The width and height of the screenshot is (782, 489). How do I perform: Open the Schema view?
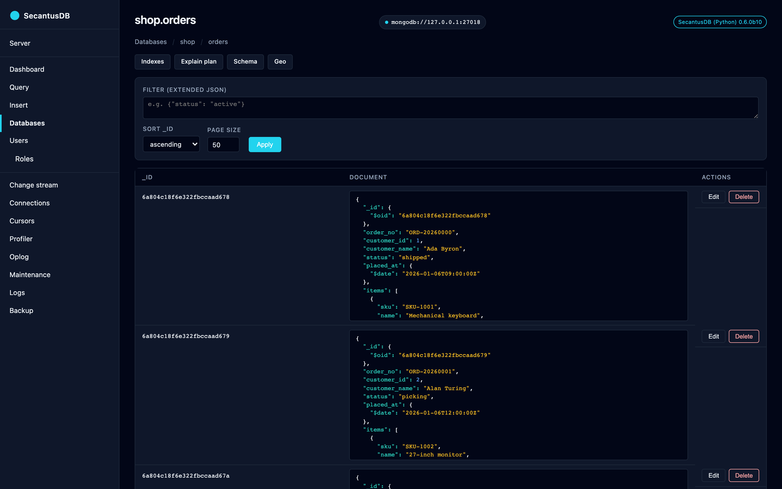pos(245,61)
